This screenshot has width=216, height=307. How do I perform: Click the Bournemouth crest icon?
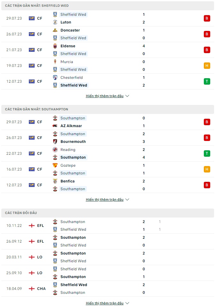(55, 142)
